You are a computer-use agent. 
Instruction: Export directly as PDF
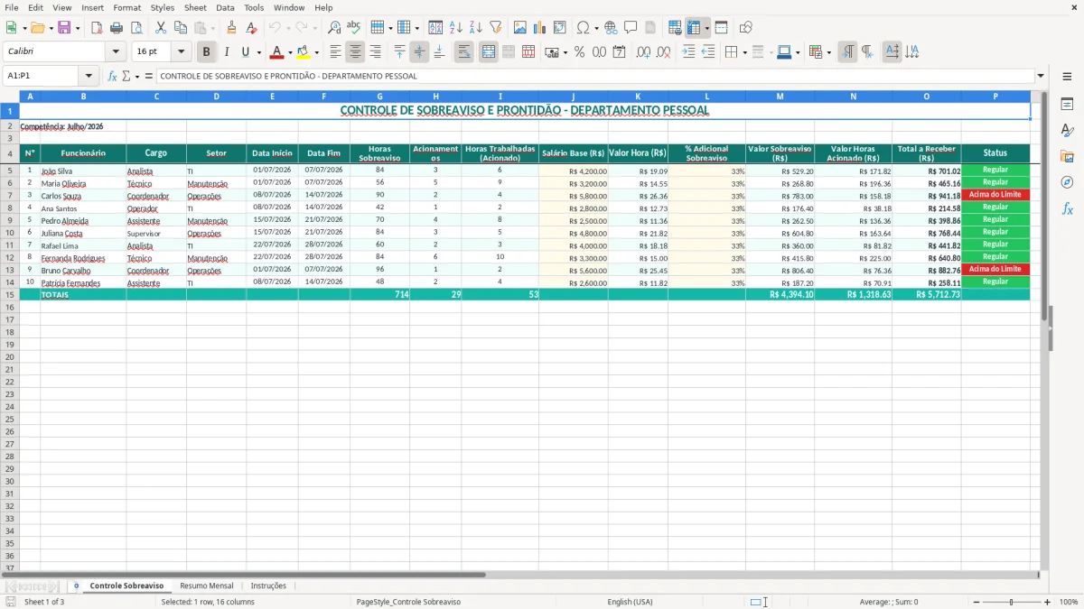tap(97, 28)
